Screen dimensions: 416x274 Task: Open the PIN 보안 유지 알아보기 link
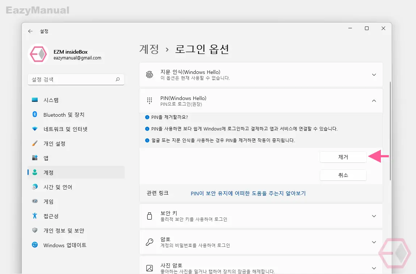248,193
